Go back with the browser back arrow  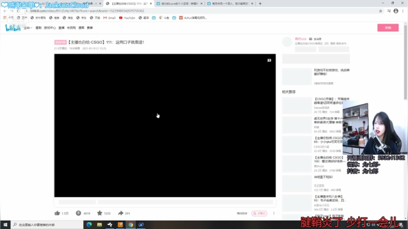tap(5, 11)
